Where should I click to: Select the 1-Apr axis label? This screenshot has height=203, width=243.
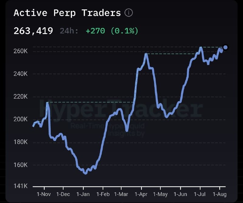(141, 194)
